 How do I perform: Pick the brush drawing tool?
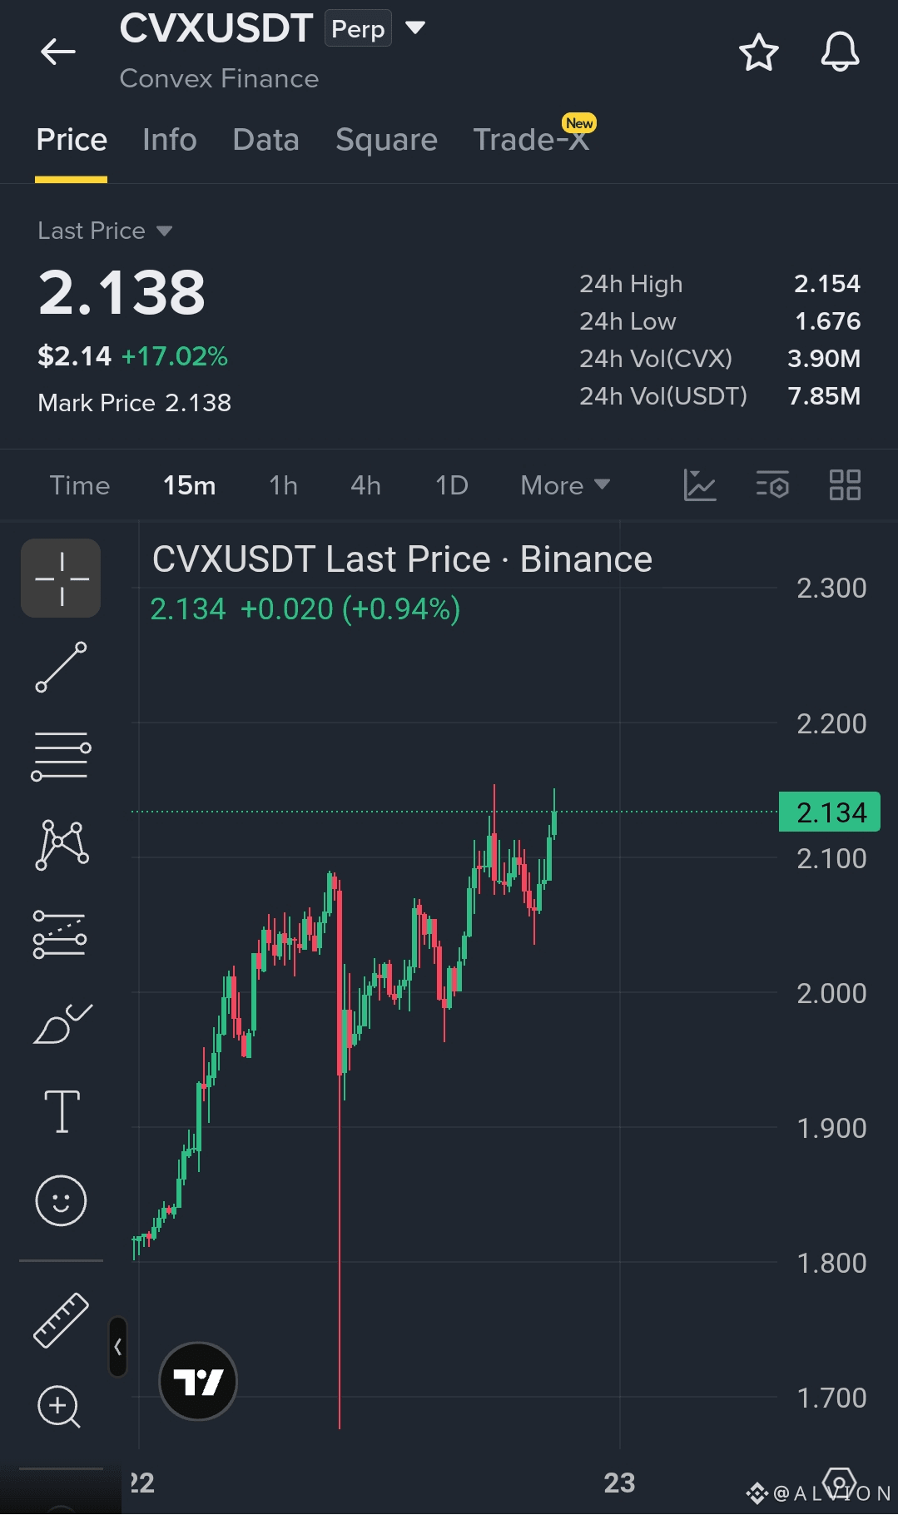click(62, 1024)
